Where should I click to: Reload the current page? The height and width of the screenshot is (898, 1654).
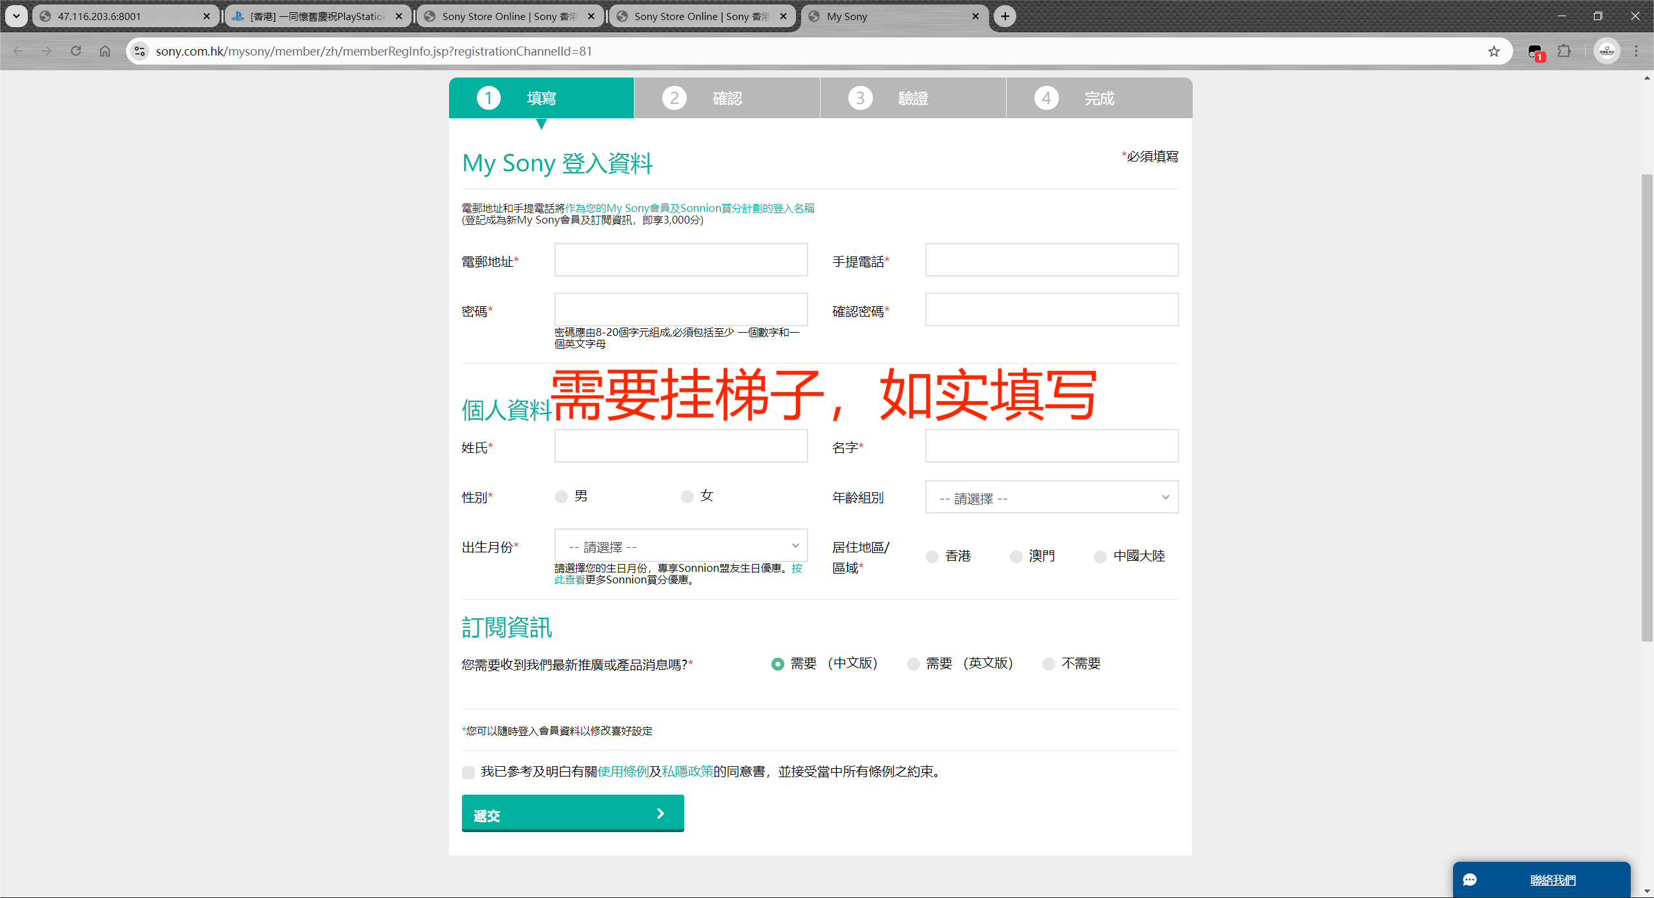click(x=76, y=51)
